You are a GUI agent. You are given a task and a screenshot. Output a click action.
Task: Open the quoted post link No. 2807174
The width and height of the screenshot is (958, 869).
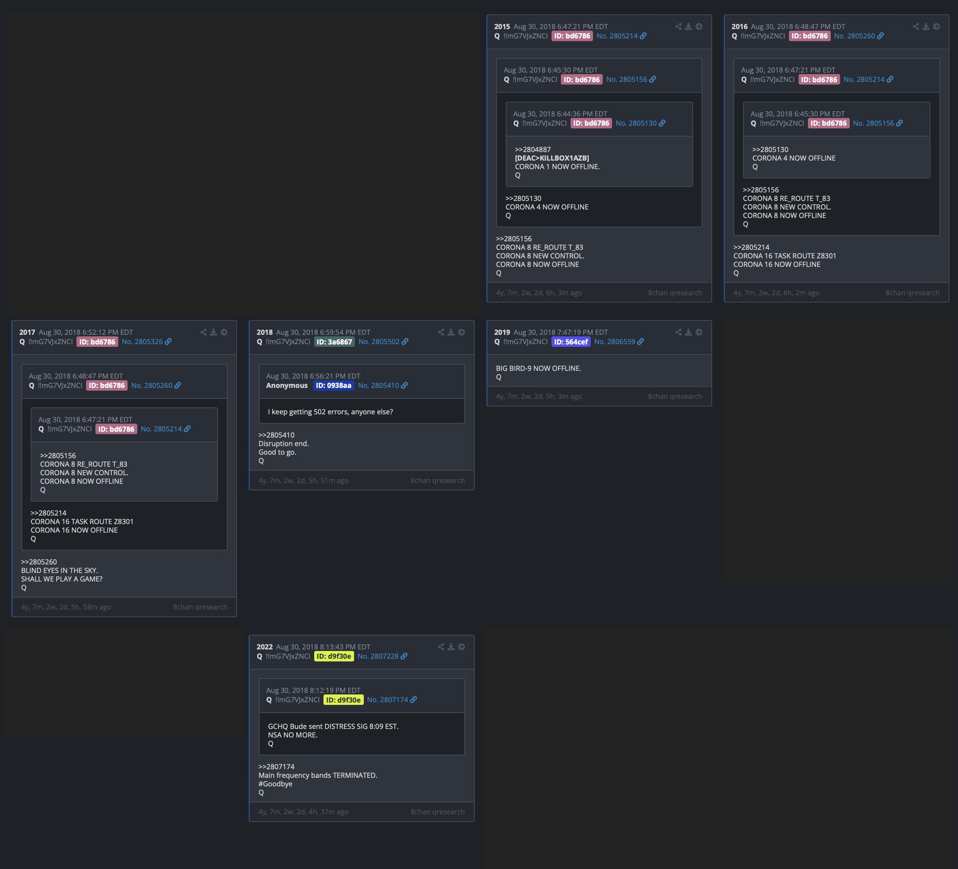(387, 700)
